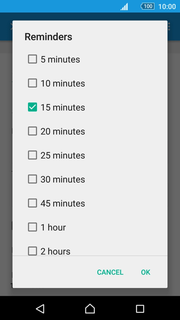The image size is (180, 320).
Task: Check the 5 minutes reminder box
Action: tap(32, 59)
